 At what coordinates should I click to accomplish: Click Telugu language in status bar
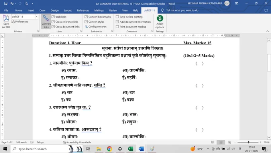[x=40, y=142]
